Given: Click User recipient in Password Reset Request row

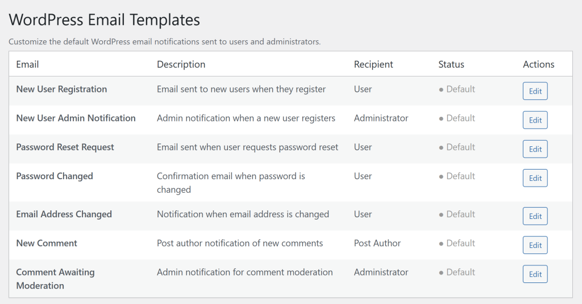Looking at the screenshot, I should (x=363, y=147).
